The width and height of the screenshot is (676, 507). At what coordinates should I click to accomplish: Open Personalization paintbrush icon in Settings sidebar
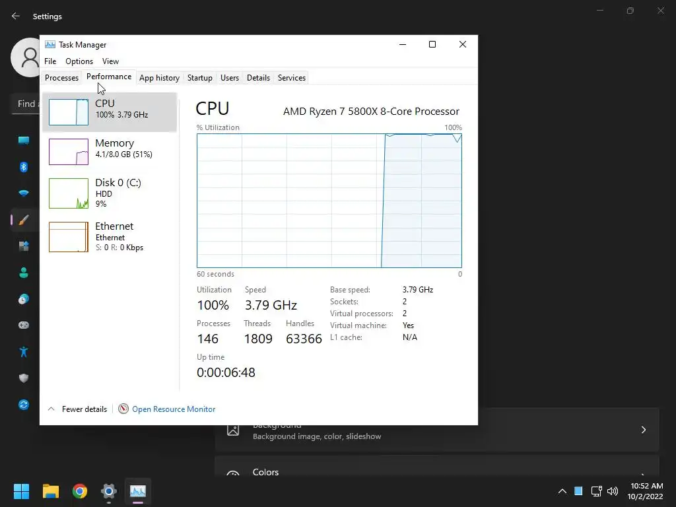(x=24, y=220)
